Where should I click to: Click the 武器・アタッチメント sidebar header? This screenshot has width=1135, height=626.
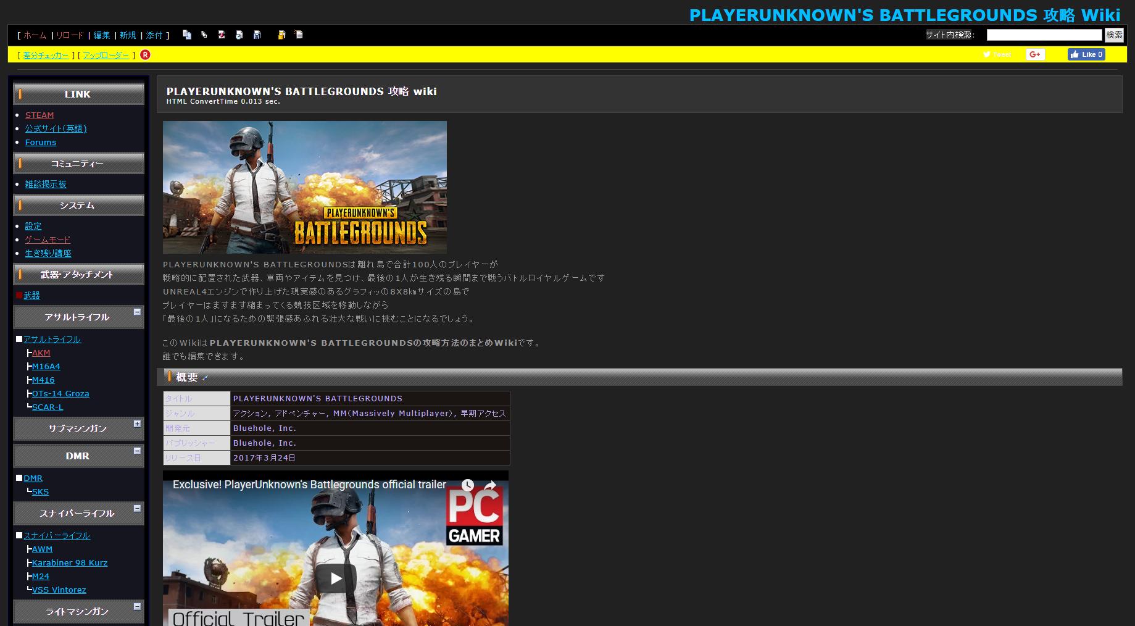78,275
